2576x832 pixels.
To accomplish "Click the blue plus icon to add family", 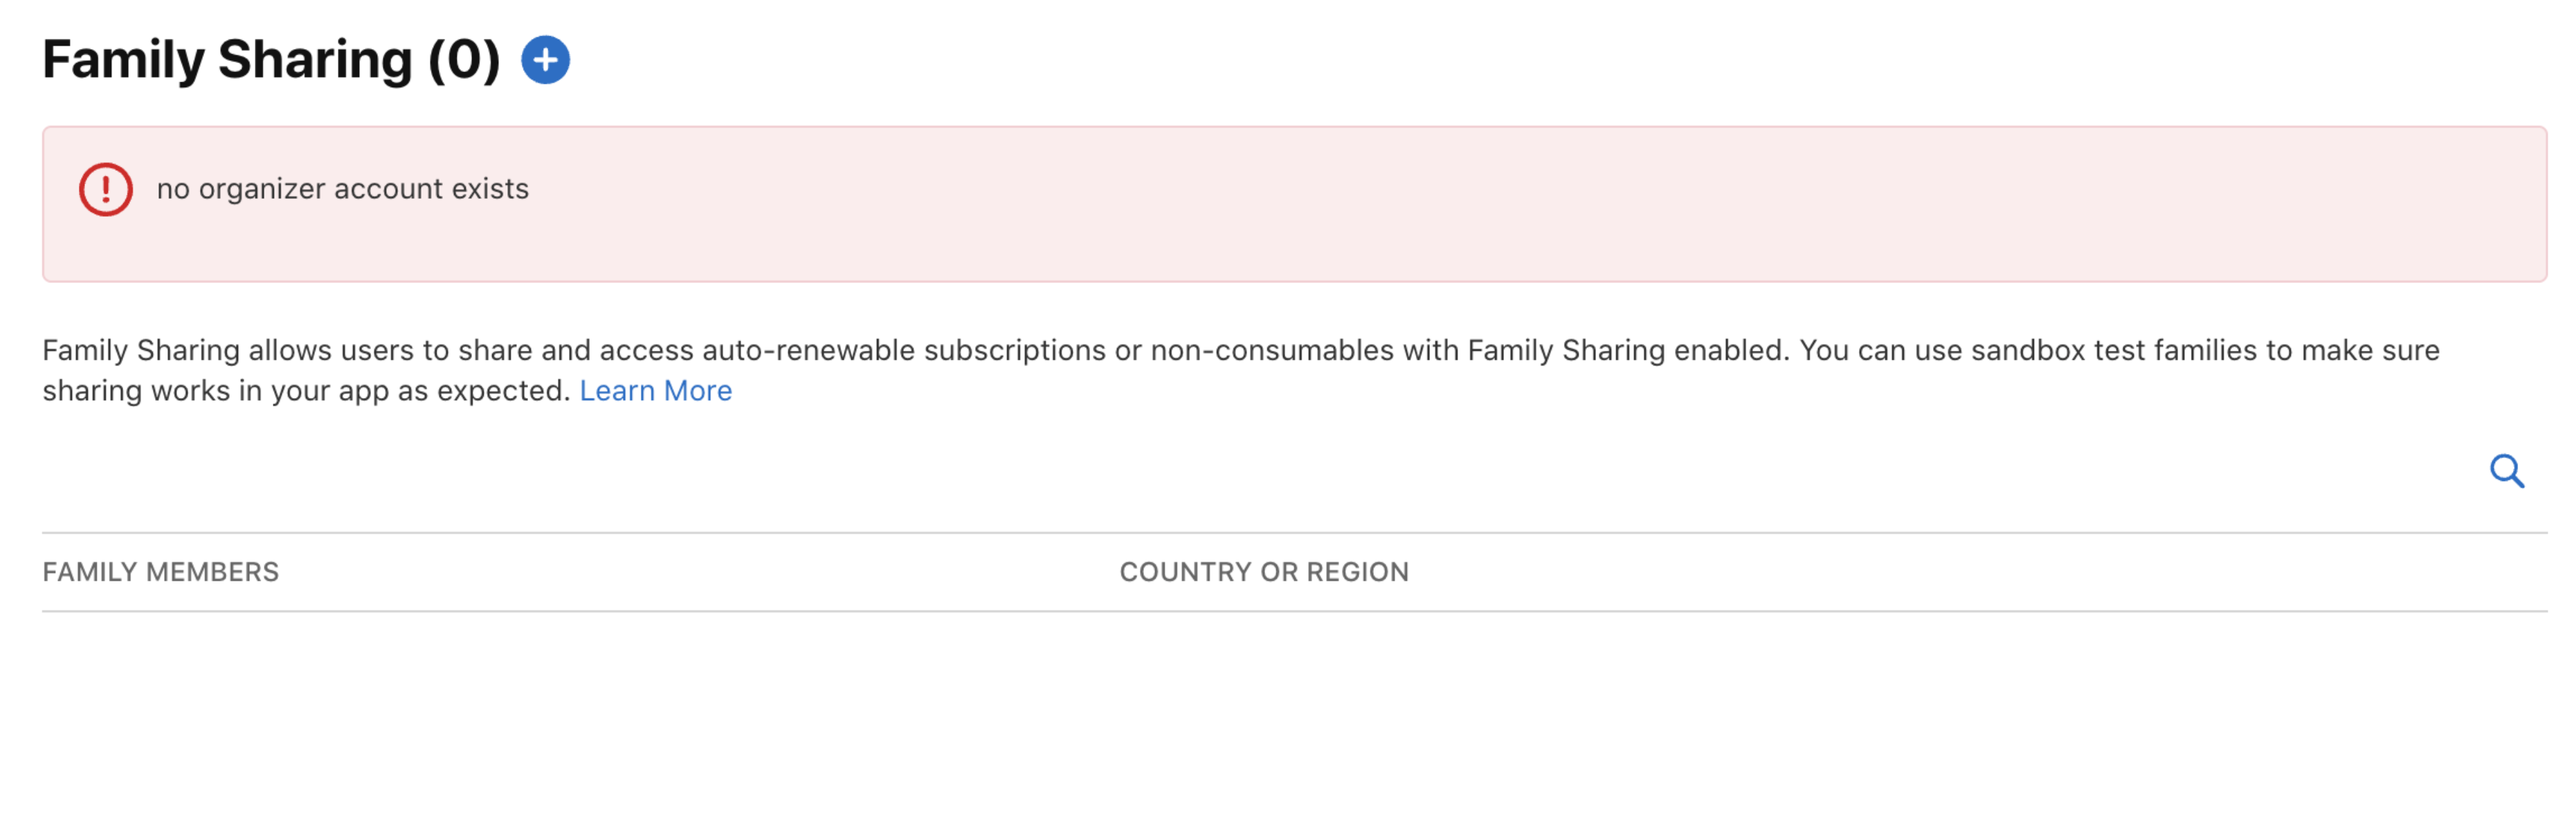I will pyautogui.click(x=545, y=60).
